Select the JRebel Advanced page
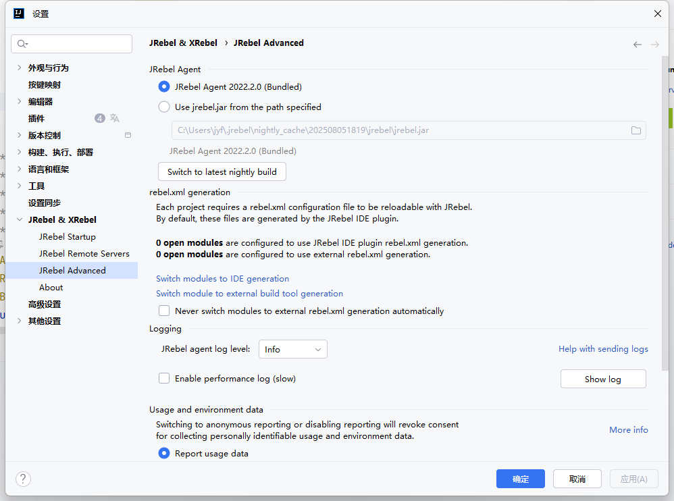 click(x=72, y=270)
